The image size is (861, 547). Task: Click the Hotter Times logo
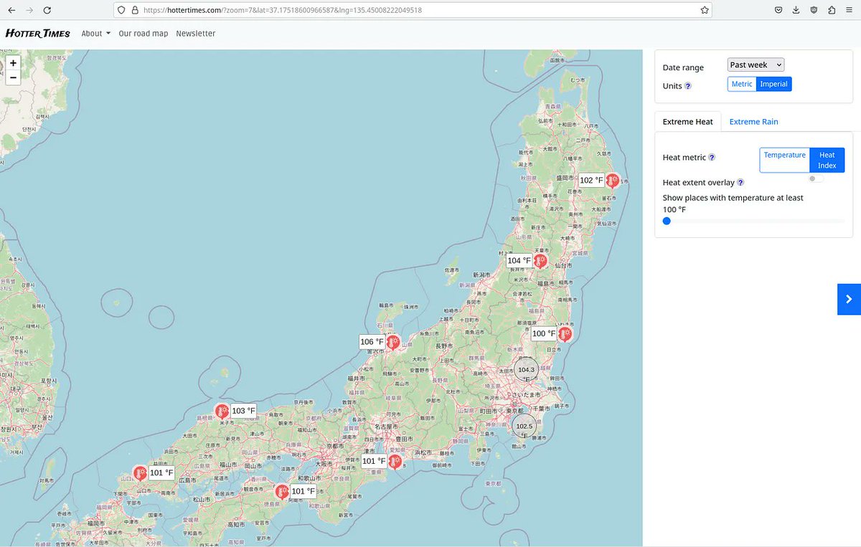38,33
